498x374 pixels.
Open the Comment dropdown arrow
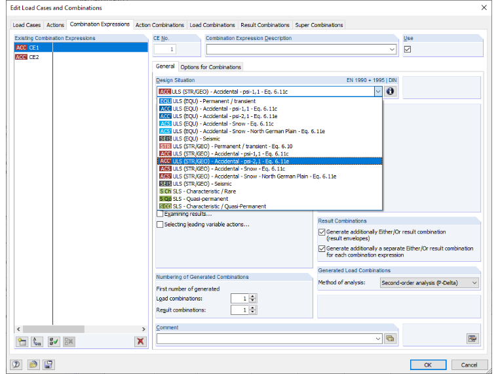(378, 339)
